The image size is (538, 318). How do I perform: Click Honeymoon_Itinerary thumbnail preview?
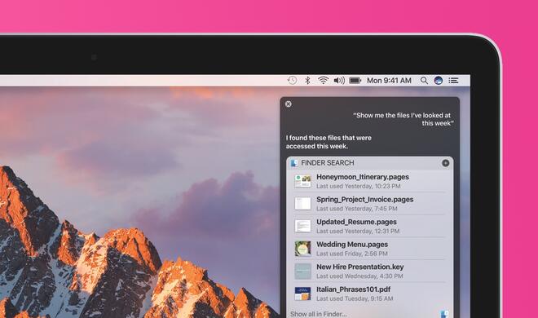[x=302, y=181]
